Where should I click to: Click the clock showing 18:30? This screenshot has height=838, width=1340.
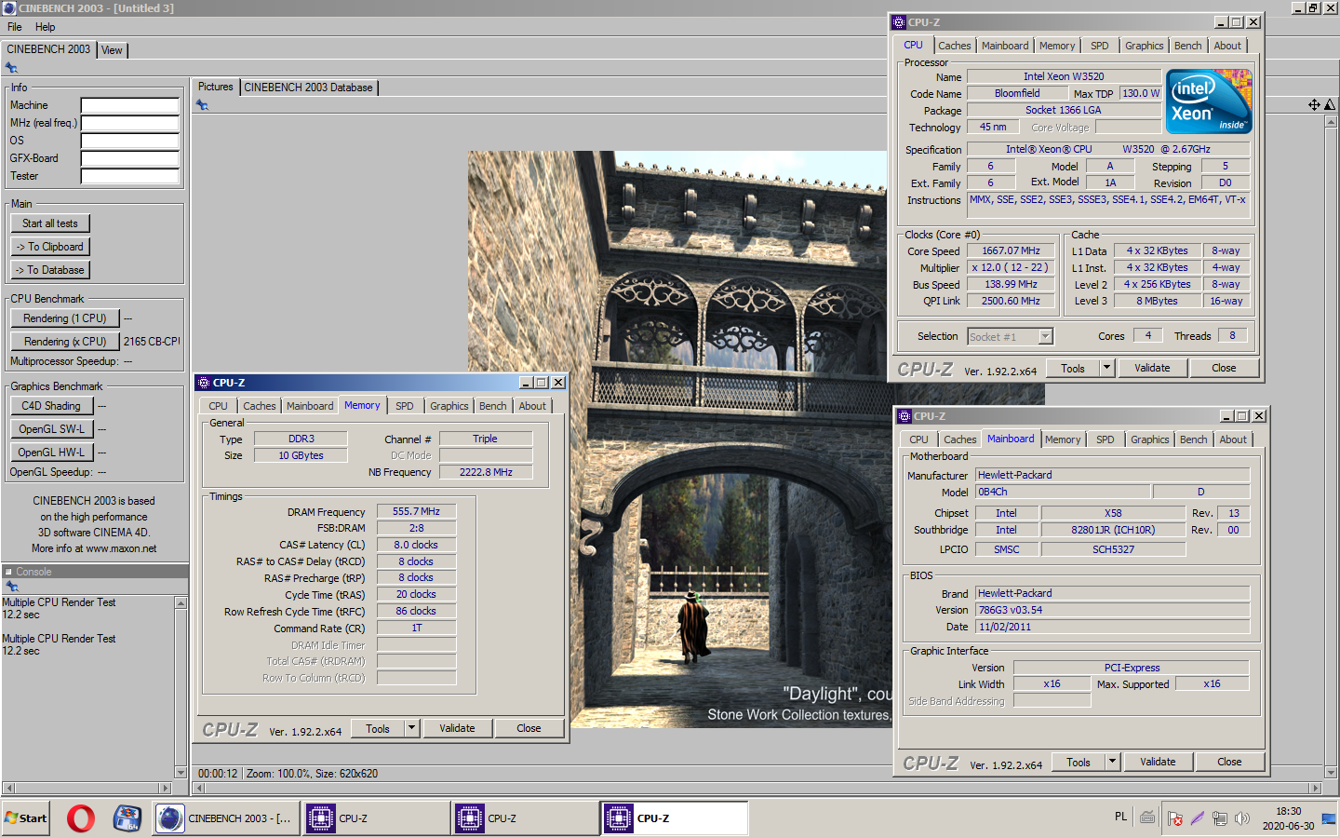pyautogui.click(x=1289, y=811)
